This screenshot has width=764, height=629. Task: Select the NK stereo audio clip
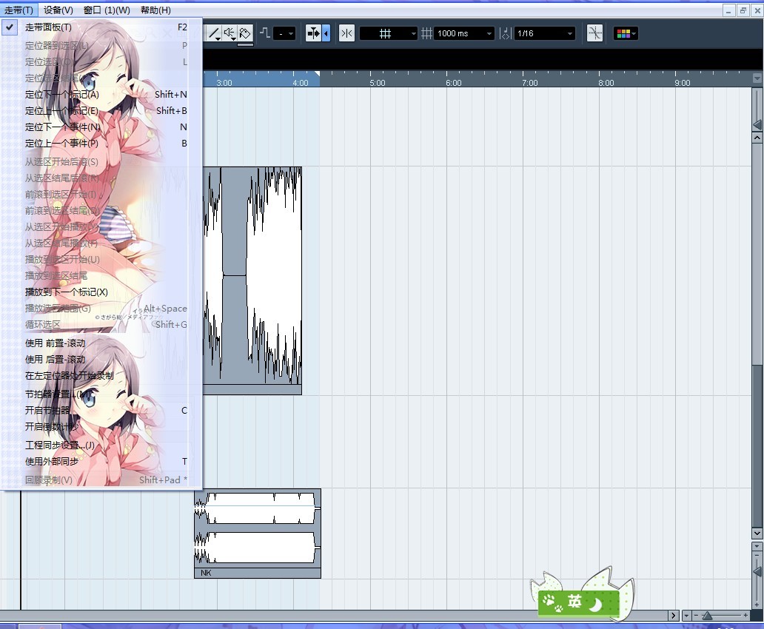(x=258, y=534)
